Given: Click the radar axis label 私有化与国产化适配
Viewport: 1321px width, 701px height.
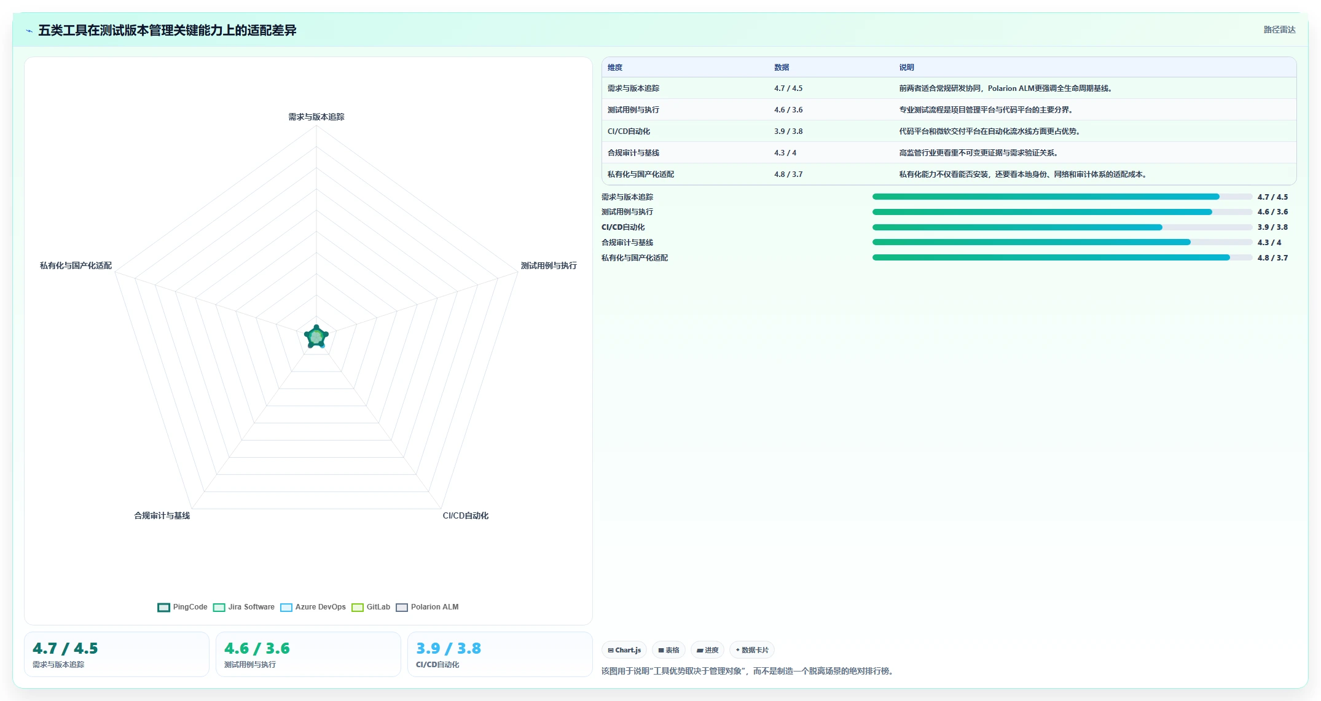Looking at the screenshot, I should coord(76,265).
